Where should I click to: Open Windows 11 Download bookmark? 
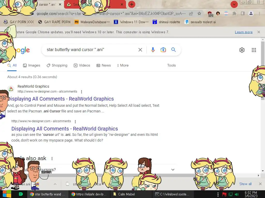131,22
